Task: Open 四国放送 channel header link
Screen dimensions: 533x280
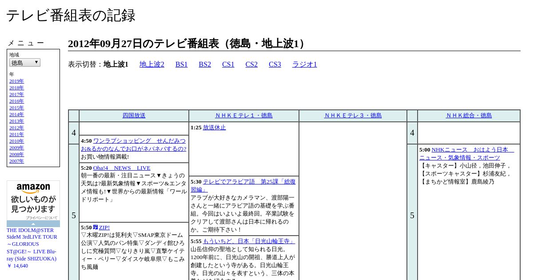Action: coord(134,116)
